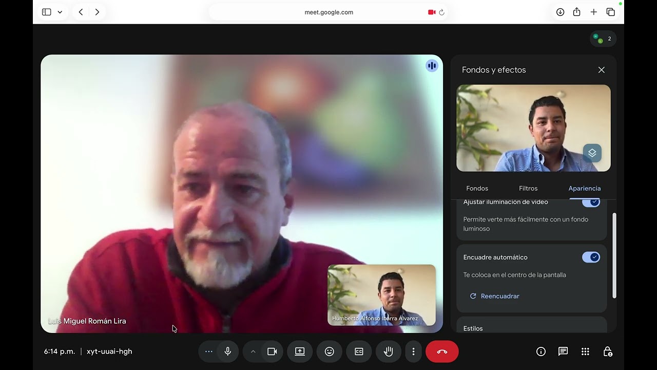Turn on closed captions
This screenshot has width=657, height=370.
[x=359, y=351]
